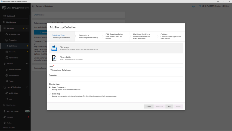Click the Verification check icon
The width and height of the screenshot is (232, 131).
7,93
